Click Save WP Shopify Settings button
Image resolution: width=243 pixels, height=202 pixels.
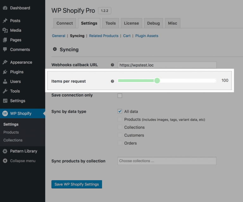click(x=77, y=184)
